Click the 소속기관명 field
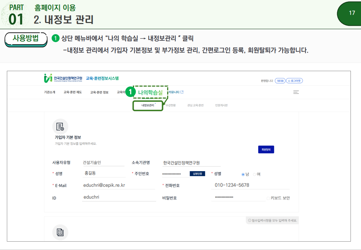Viewport: 361px width, 250px height. [191, 163]
